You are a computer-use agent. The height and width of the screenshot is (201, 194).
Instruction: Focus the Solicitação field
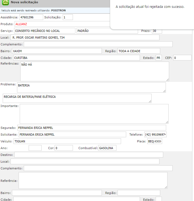[68, 17]
